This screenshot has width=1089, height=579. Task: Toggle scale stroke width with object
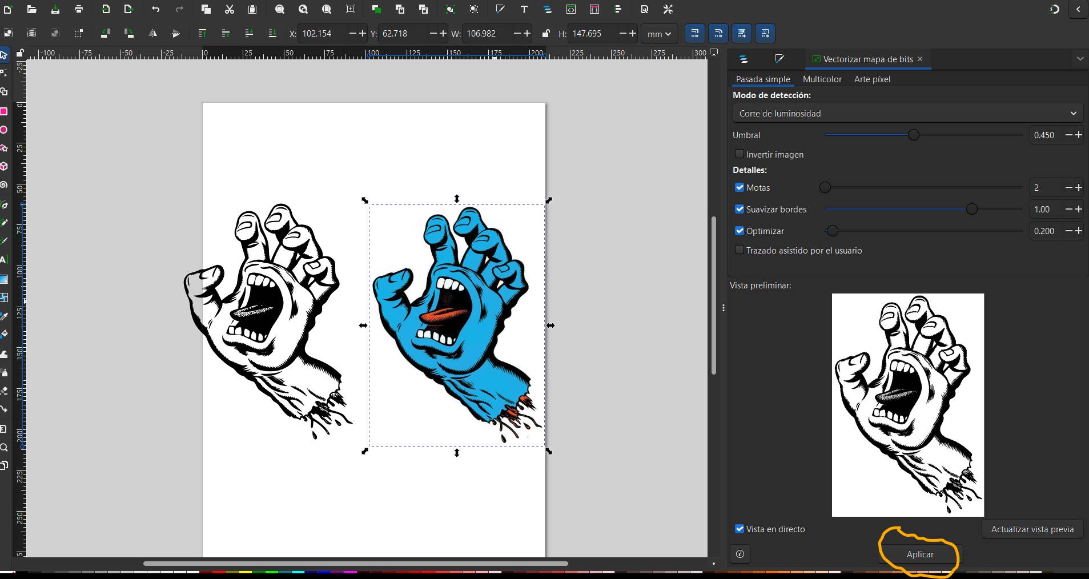[694, 34]
